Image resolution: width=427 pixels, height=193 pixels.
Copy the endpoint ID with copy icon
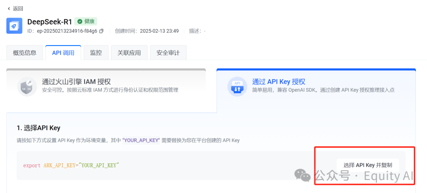click(101, 31)
